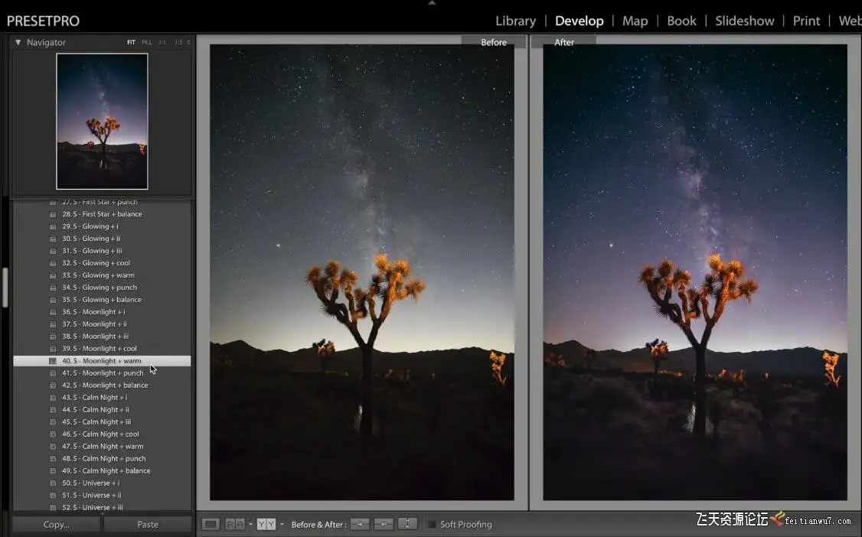Open the Slideshow module
The image size is (862, 537).
click(x=744, y=21)
